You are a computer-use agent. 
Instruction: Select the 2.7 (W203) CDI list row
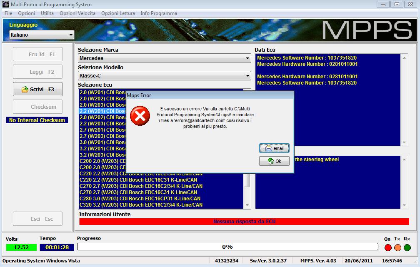[102, 136]
